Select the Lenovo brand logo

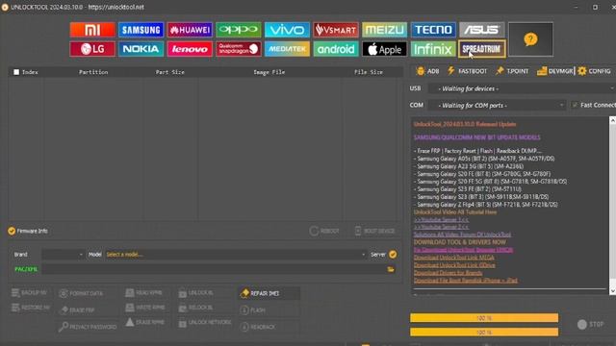(x=190, y=49)
